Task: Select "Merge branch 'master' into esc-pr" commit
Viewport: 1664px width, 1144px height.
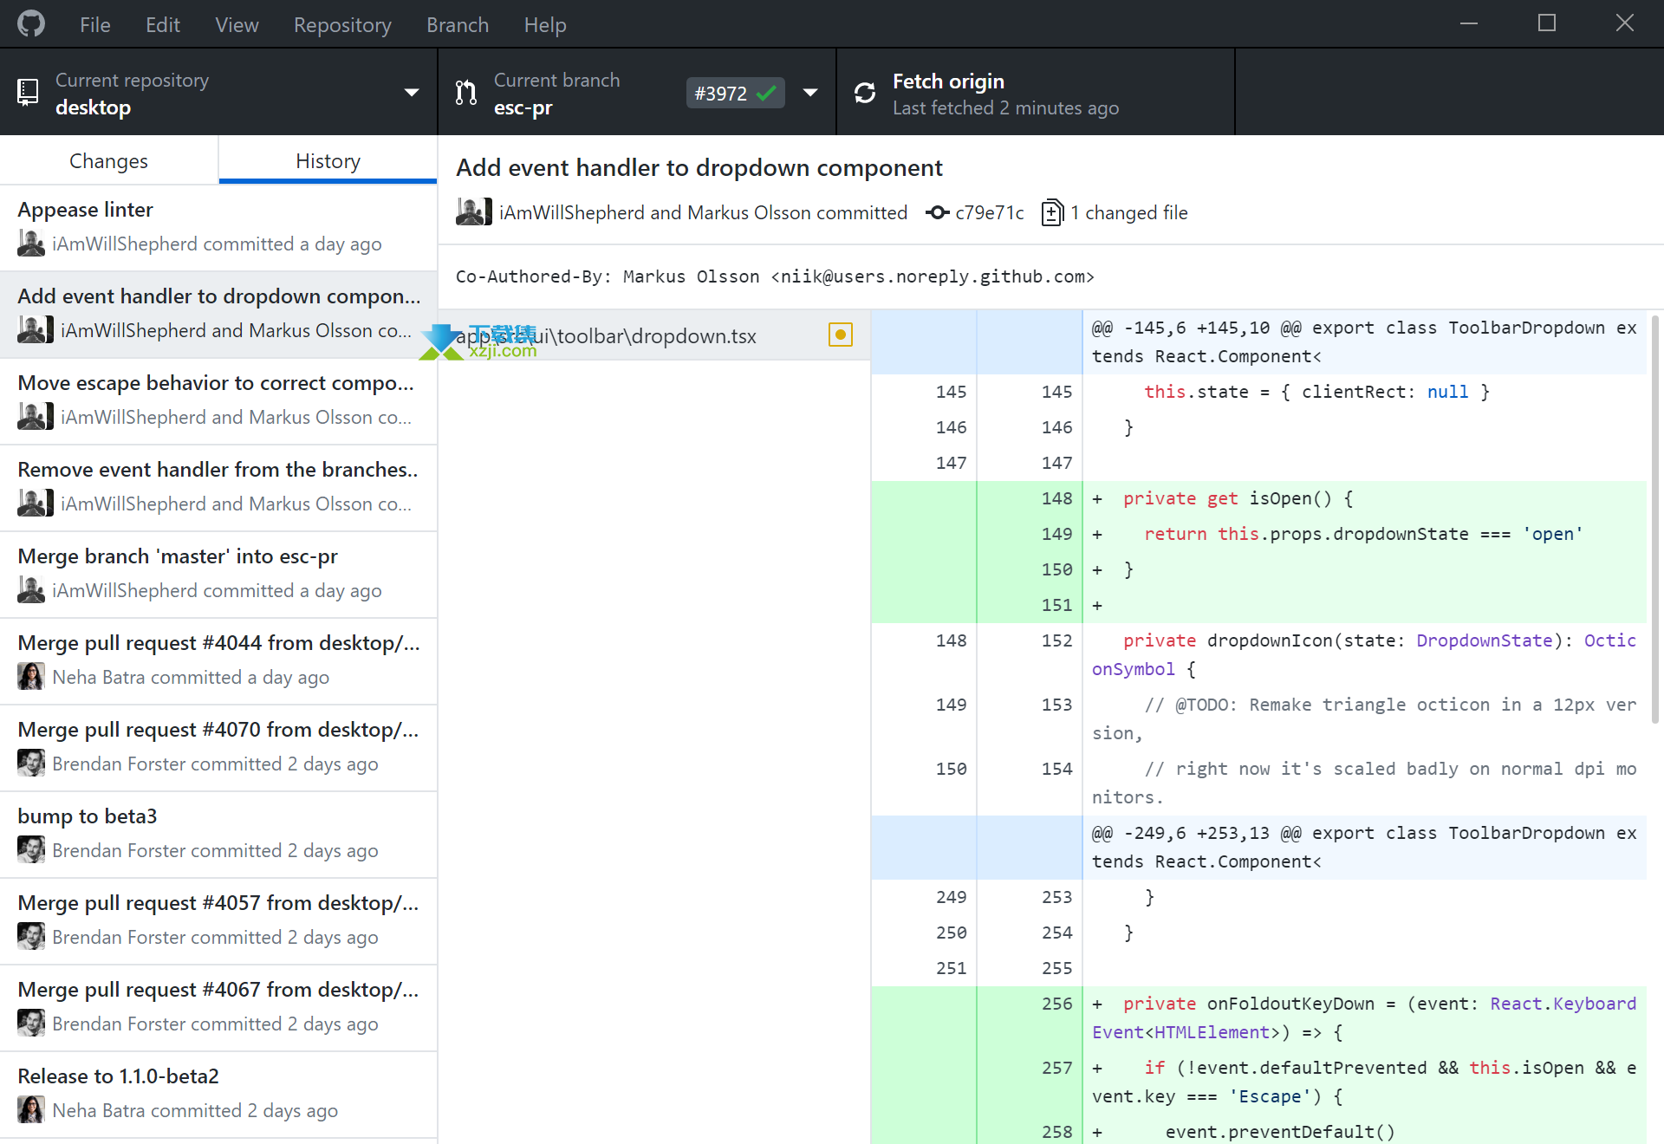Action: [x=218, y=575]
